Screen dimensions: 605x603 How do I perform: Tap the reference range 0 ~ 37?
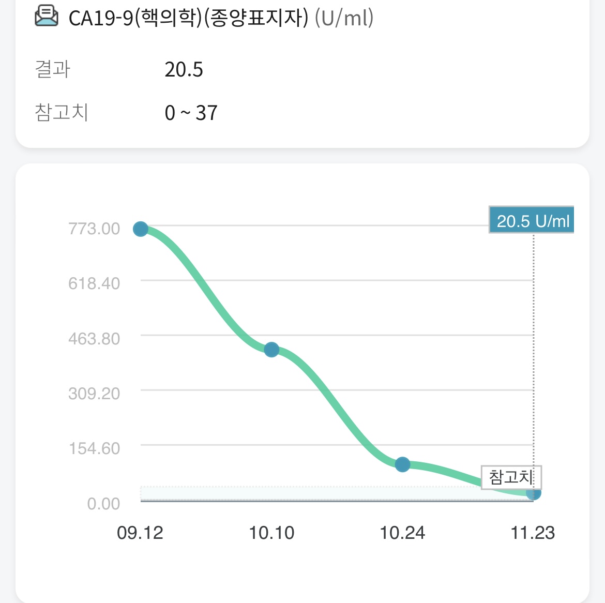(191, 113)
